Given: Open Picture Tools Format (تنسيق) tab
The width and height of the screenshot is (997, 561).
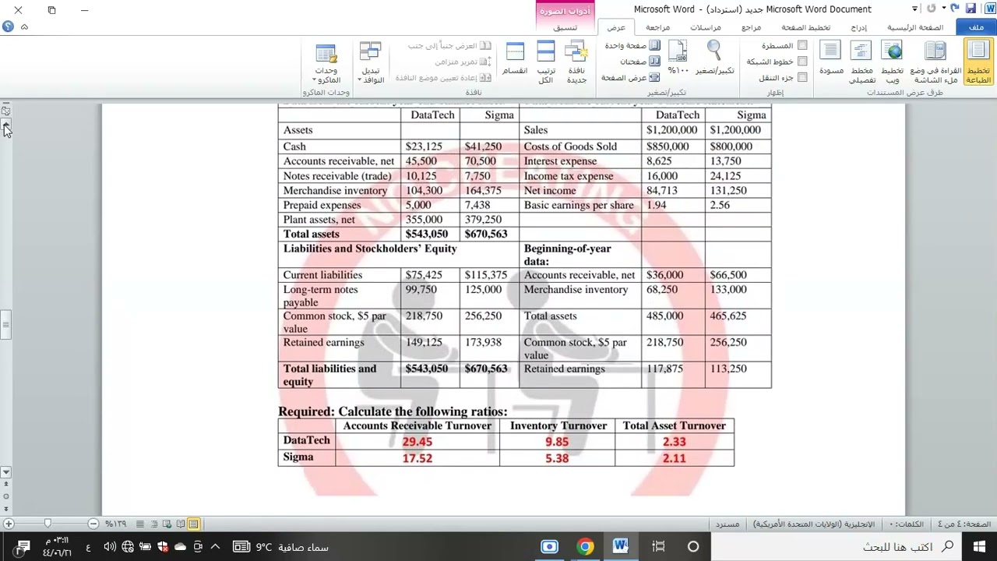Looking at the screenshot, I should (x=565, y=27).
